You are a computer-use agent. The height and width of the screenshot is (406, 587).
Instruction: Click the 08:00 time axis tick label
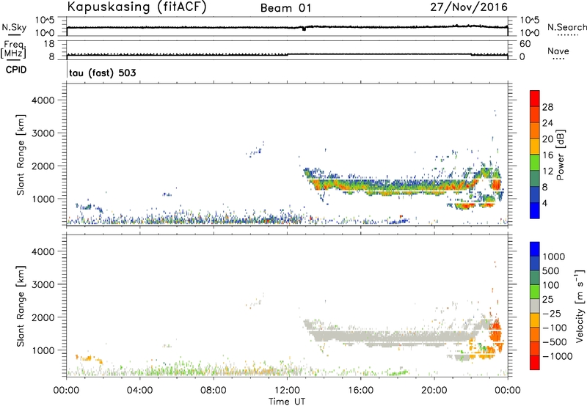click(x=214, y=391)
